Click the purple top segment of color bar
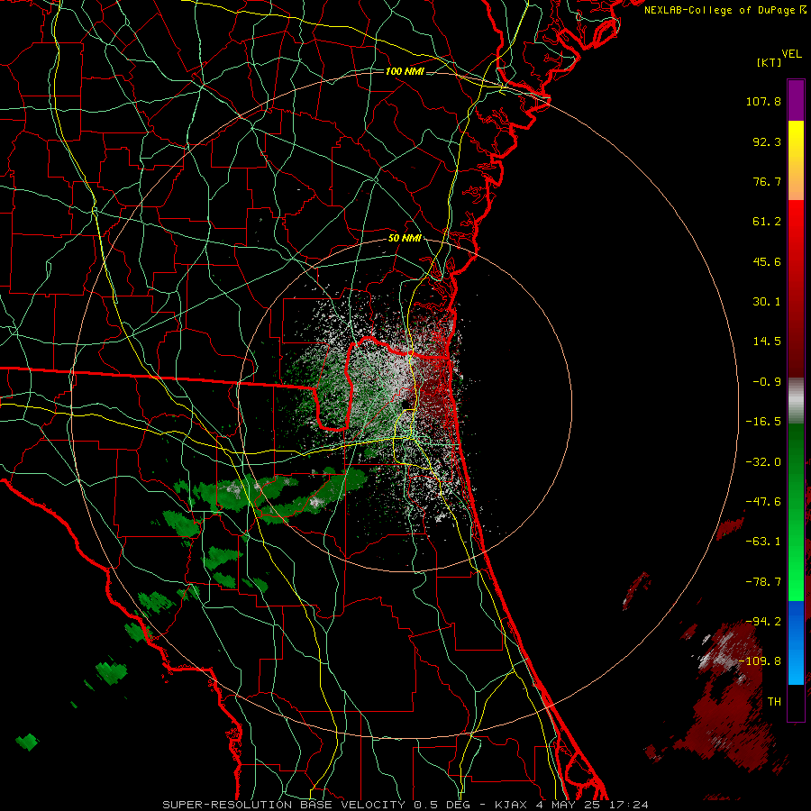The image size is (811, 811). [x=796, y=101]
